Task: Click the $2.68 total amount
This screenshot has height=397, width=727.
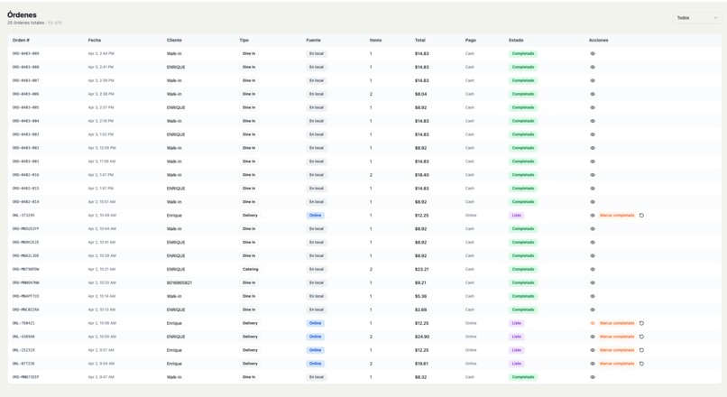Action: coord(421,309)
